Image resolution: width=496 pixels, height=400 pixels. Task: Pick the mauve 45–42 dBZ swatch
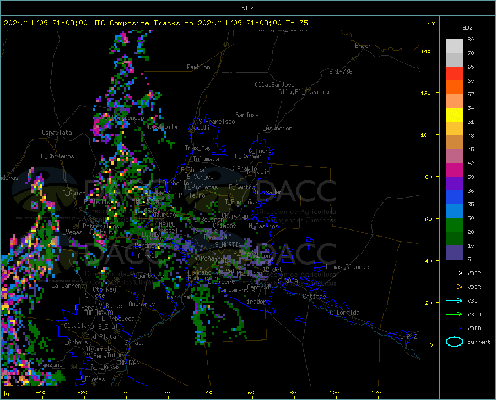(x=454, y=156)
